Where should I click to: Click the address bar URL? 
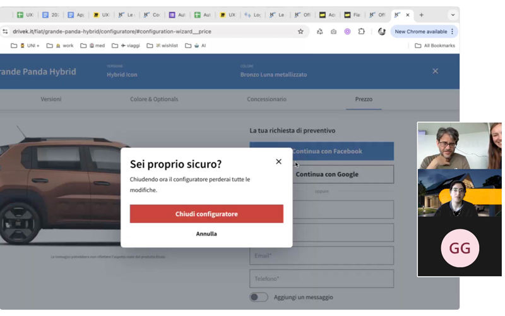coord(112,32)
